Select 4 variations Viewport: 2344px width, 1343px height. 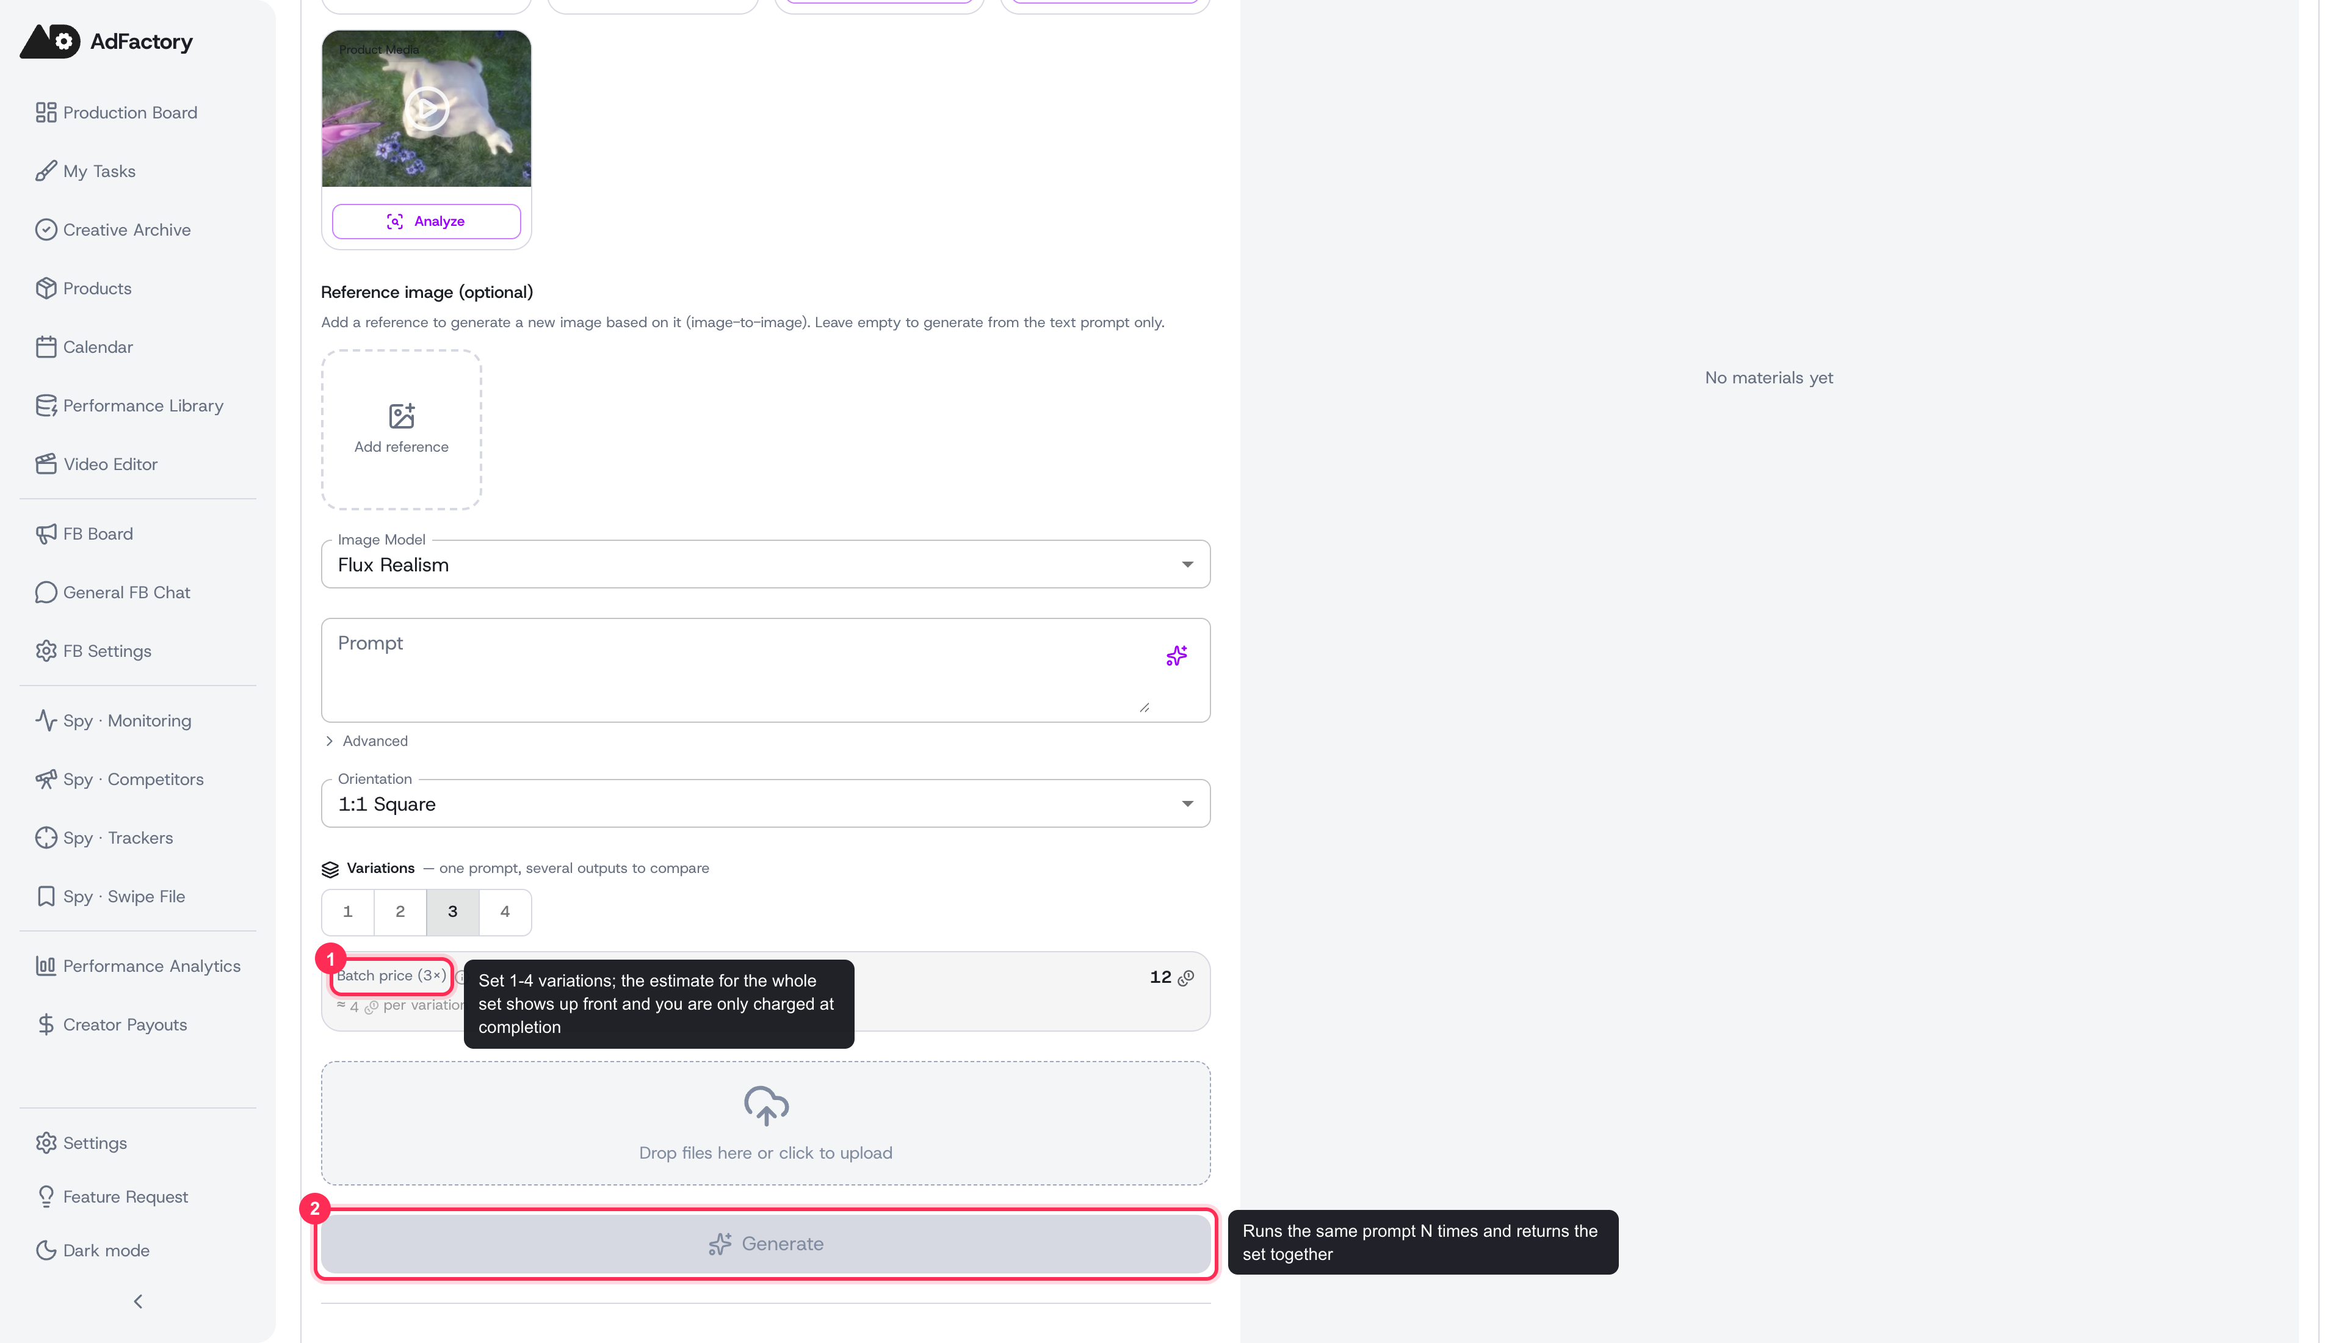pyautogui.click(x=505, y=911)
